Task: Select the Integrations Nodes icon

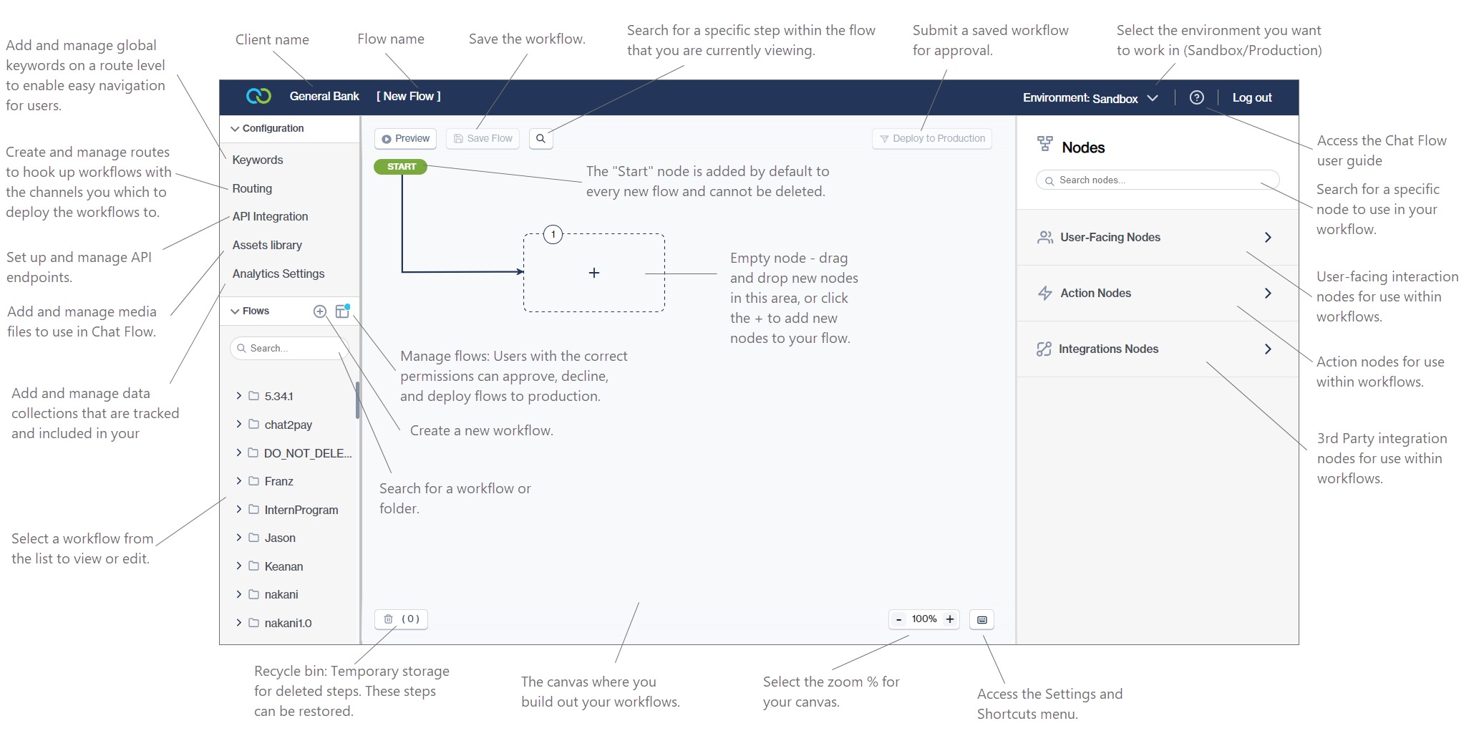Action: point(1044,349)
